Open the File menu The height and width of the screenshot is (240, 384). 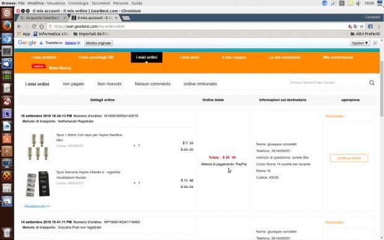pos(21,3)
